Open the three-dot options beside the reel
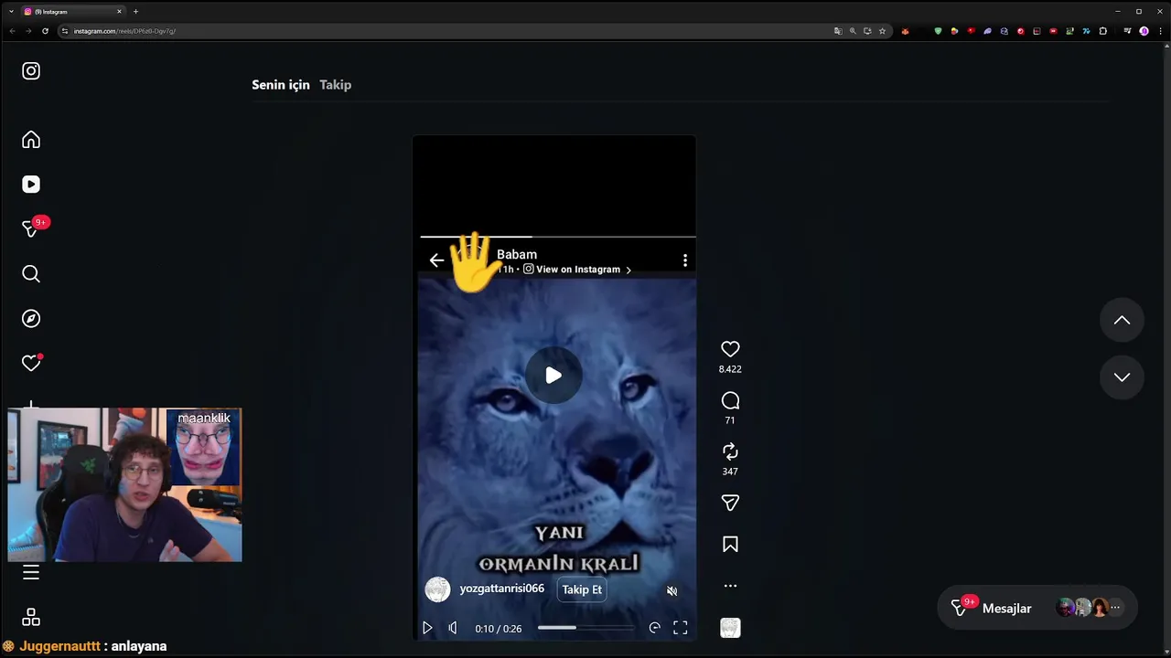This screenshot has width=1171, height=658. [x=730, y=586]
